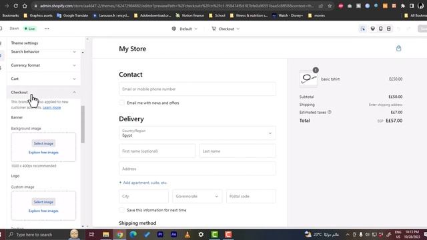The height and width of the screenshot is (240, 427).
Task: Open the Learn more link
Action: [x=52, y=107]
